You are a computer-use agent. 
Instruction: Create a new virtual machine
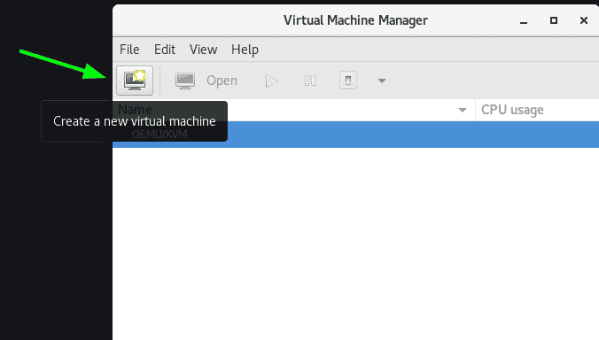coord(135,81)
